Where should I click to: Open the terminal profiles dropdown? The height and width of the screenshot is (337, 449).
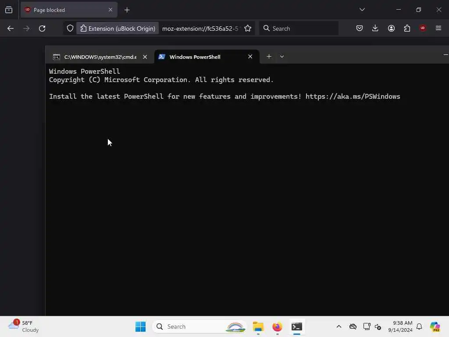pyautogui.click(x=282, y=57)
